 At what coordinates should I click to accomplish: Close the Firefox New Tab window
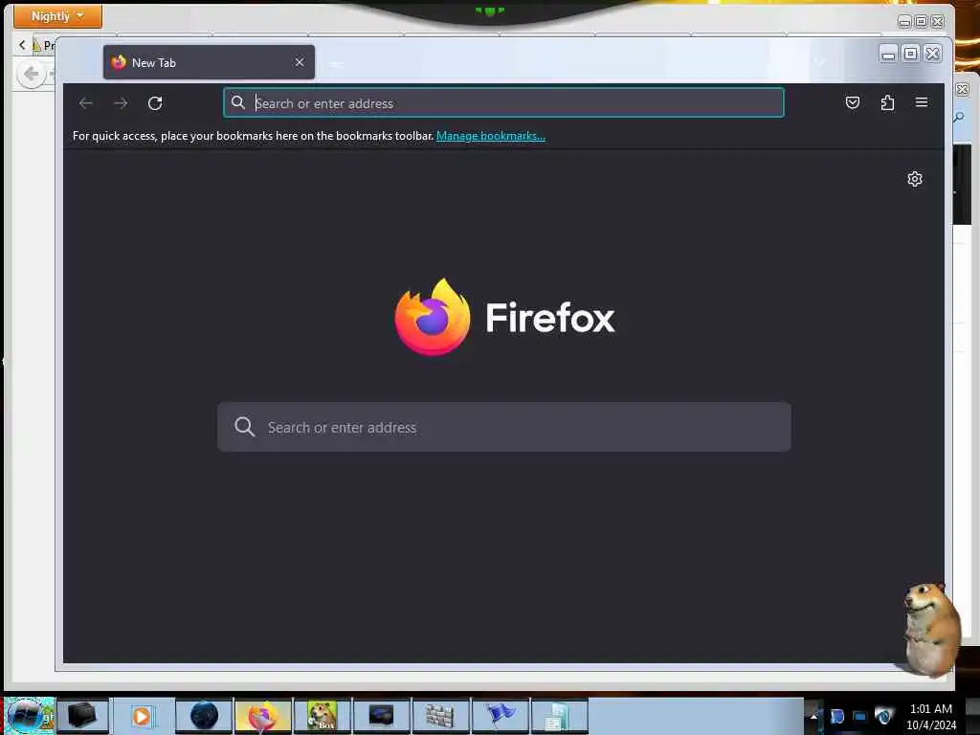tap(932, 55)
